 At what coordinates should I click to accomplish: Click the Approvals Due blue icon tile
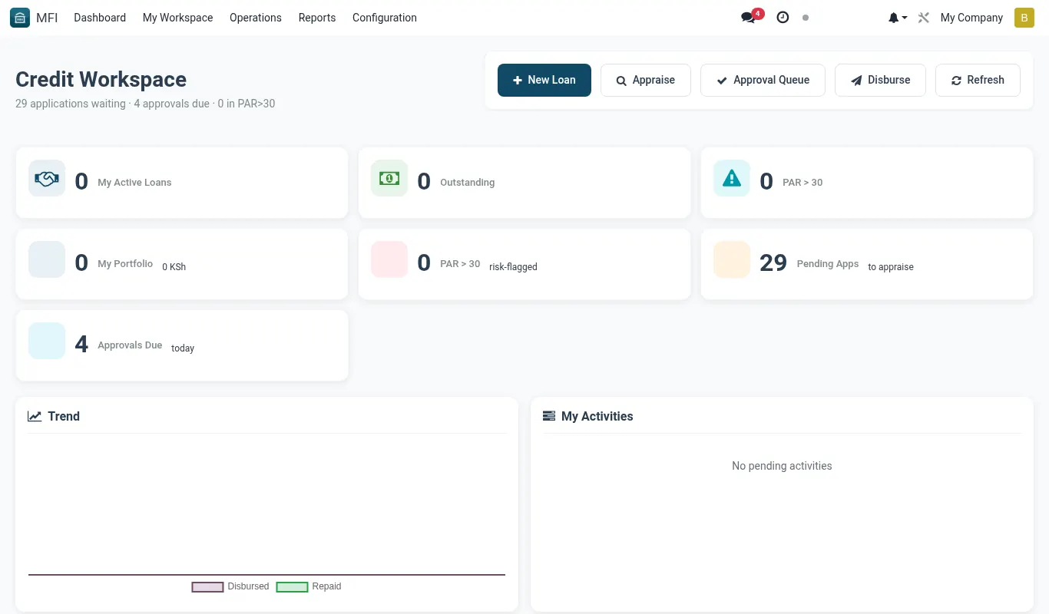click(x=47, y=341)
